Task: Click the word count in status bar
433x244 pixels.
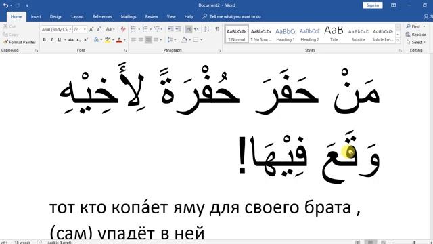Action: pyautogui.click(x=22, y=243)
